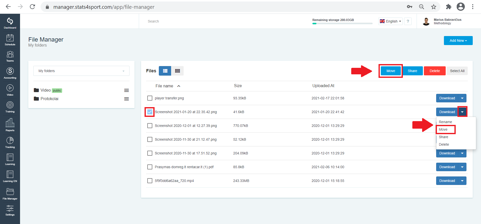The image size is (481, 224).
Task: Click the red Delete button
Action: tap(435, 71)
